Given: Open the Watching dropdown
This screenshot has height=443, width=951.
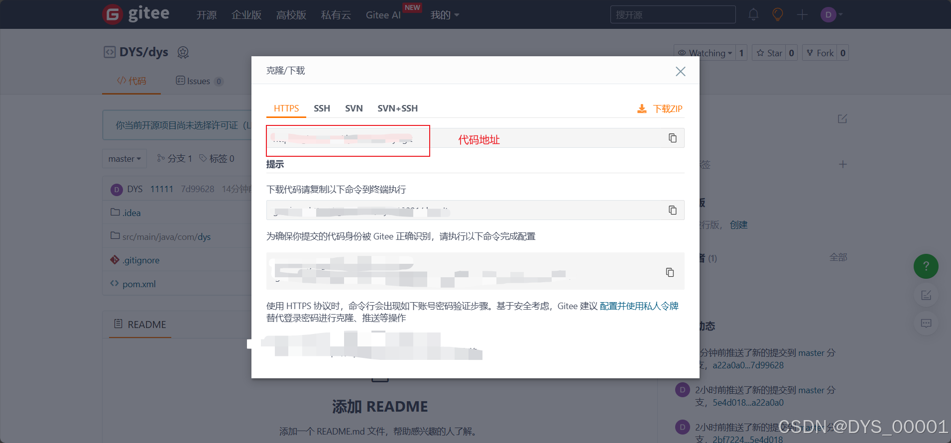Looking at the screenshot, I should pyautogui.click(x=705, y=53).
